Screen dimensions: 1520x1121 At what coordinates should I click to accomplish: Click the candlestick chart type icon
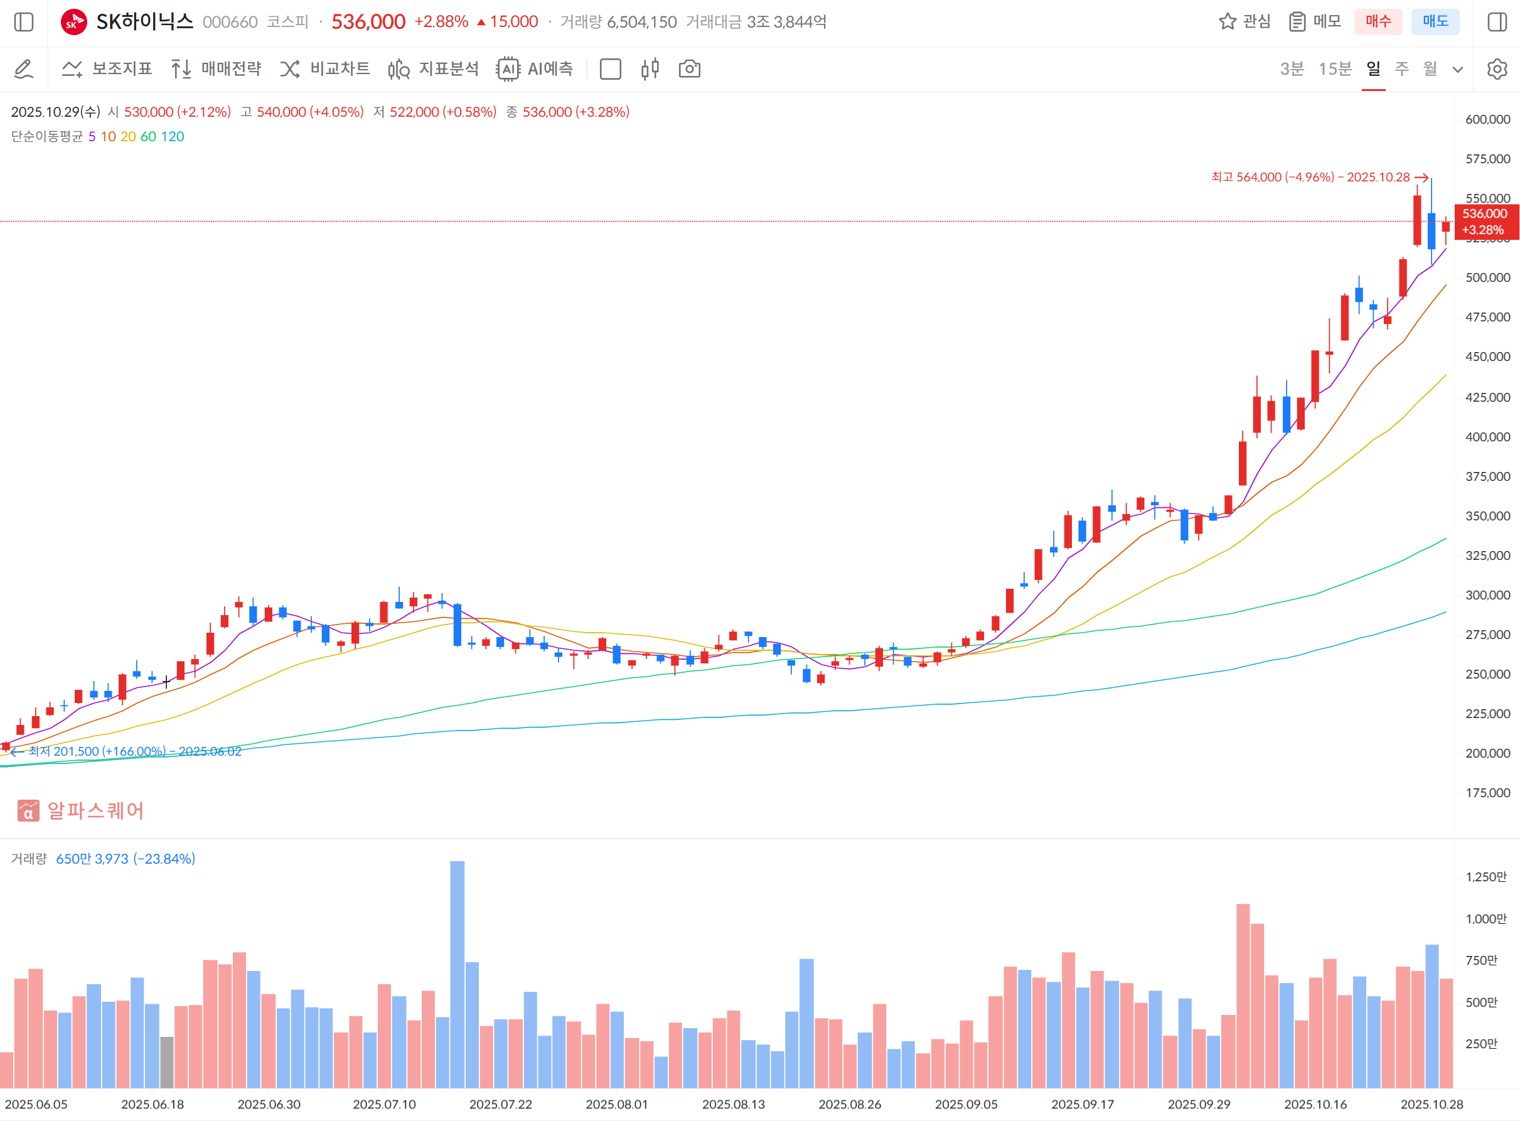tap(650, 68)
